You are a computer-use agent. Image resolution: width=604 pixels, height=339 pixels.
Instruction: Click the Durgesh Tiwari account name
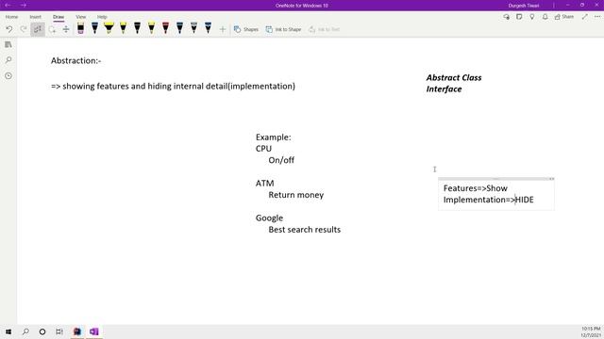coord(524,6)
